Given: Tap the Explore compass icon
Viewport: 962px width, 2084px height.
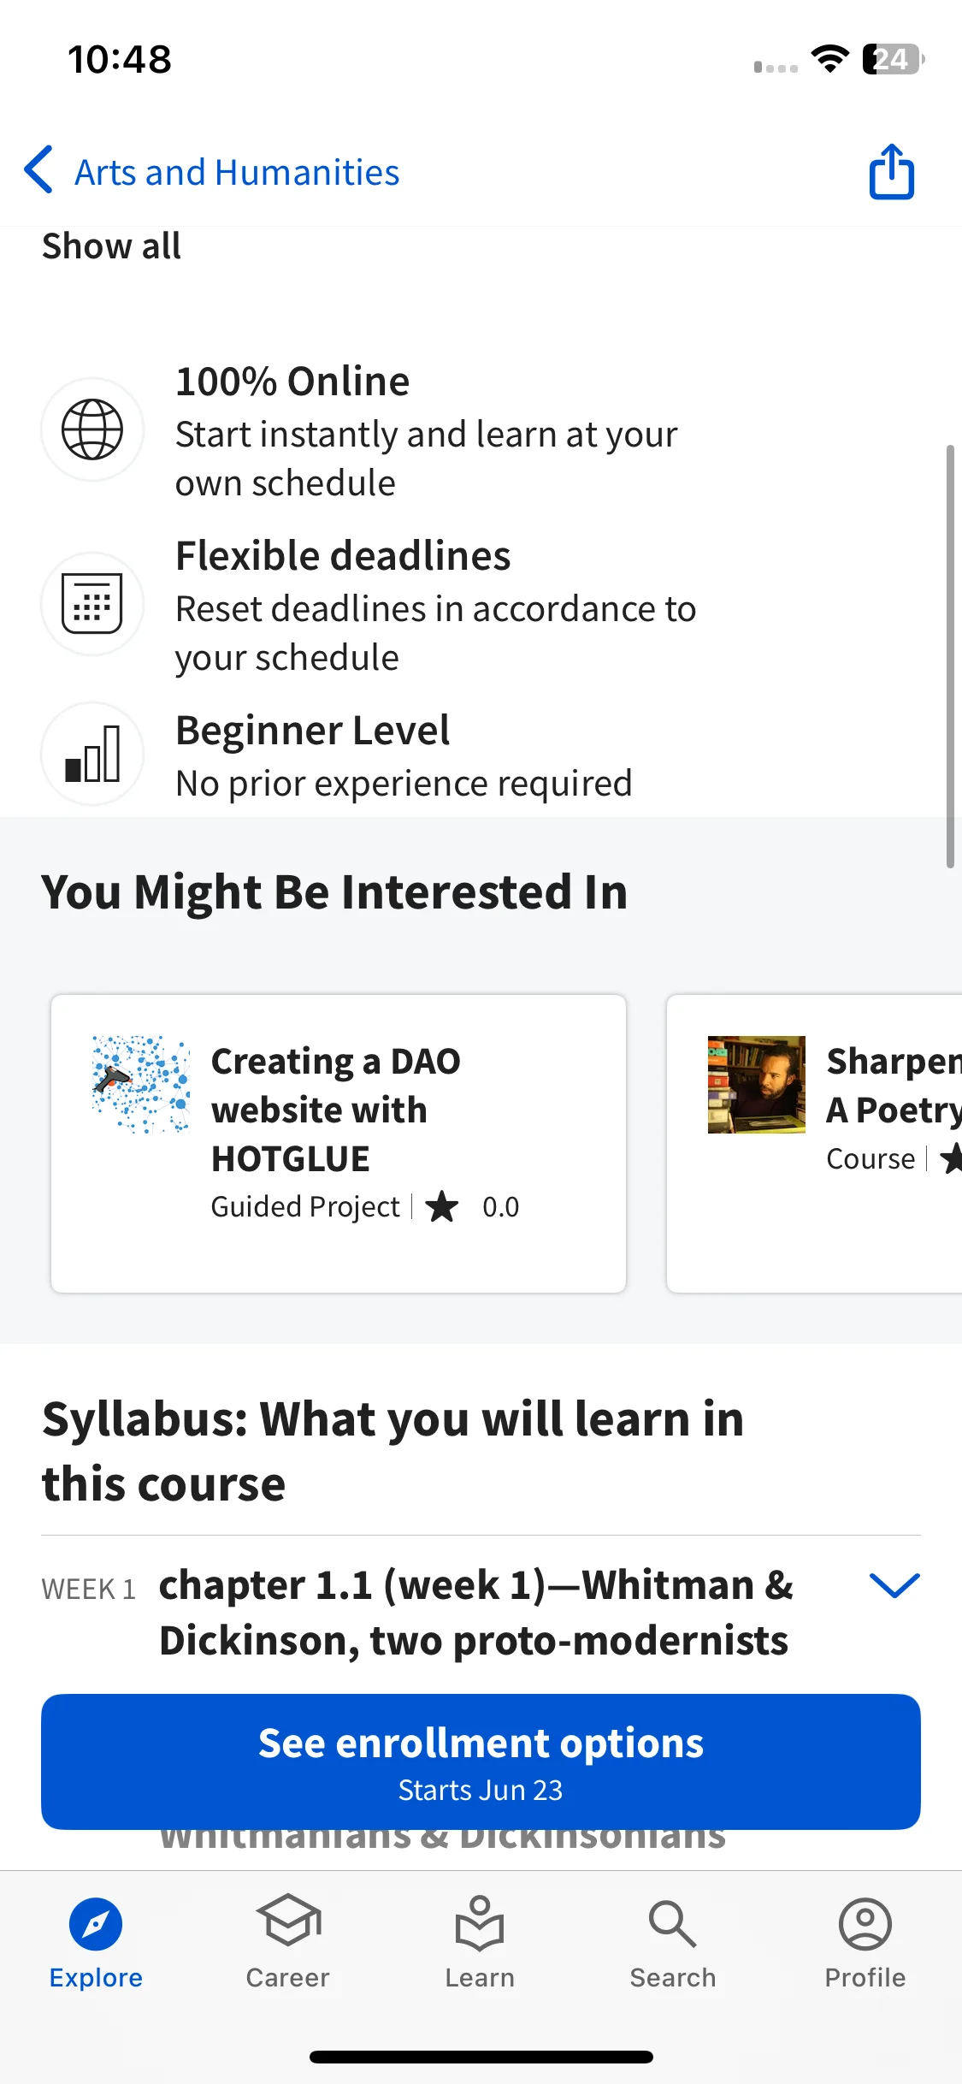Looking at the screenshot, I should (x=96, y=1924).
